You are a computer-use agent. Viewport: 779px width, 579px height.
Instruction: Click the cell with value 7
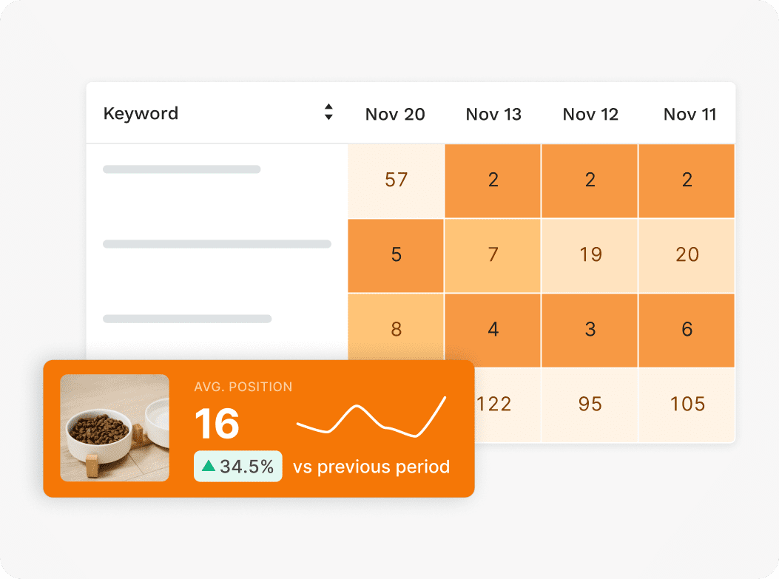pos(493,256)
